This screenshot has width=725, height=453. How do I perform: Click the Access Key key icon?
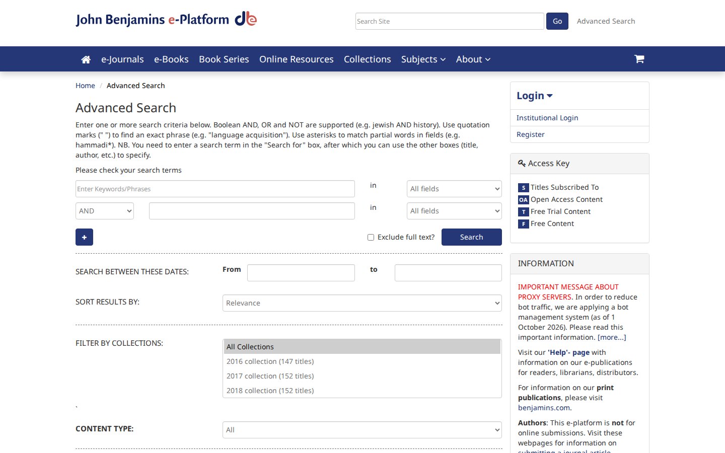[522, 163]
